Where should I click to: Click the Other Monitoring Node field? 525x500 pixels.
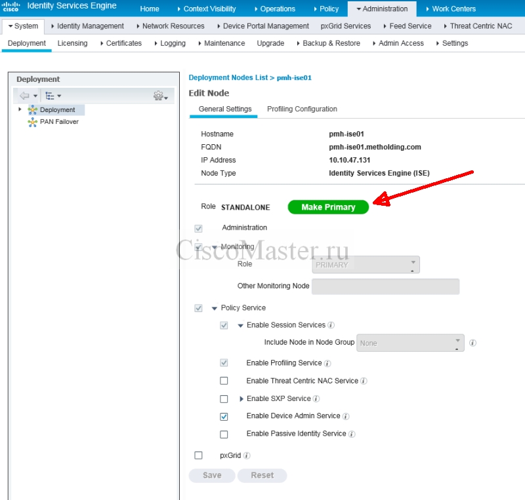[385, 286]
